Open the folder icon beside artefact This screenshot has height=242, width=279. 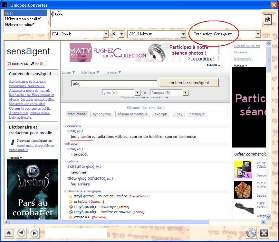[x=71, y=202]
